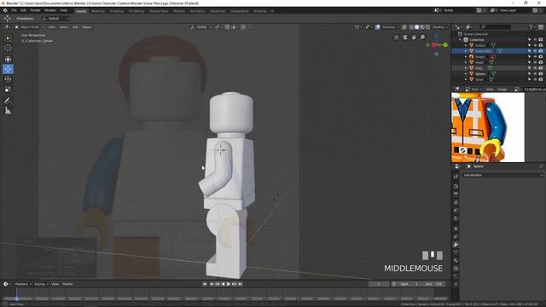Open the Object Mode dropdown

click(x=29, y=27)
